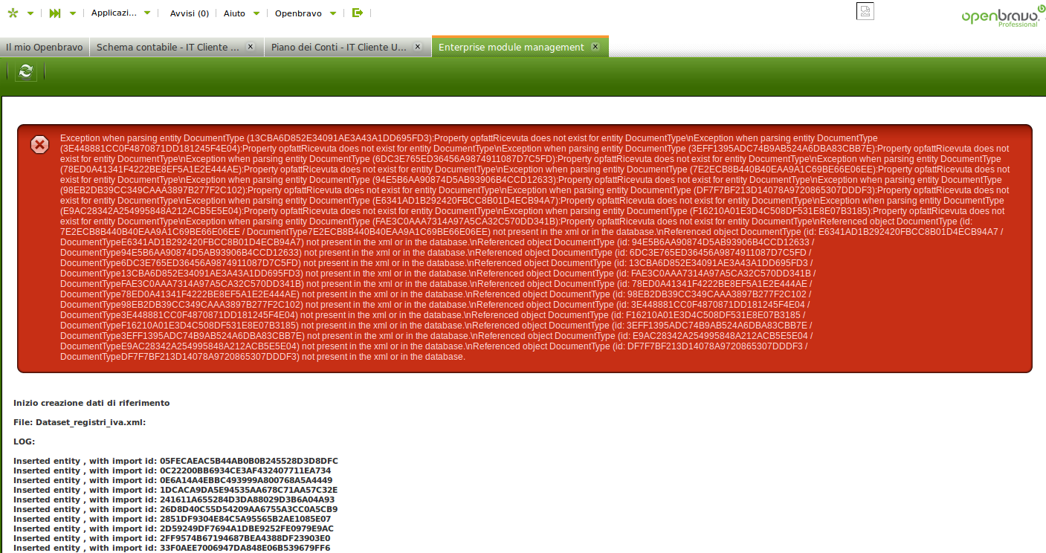Close the Enterprise module management tab
Viewport: 1046px width, 553px height.
coord(595,46)
